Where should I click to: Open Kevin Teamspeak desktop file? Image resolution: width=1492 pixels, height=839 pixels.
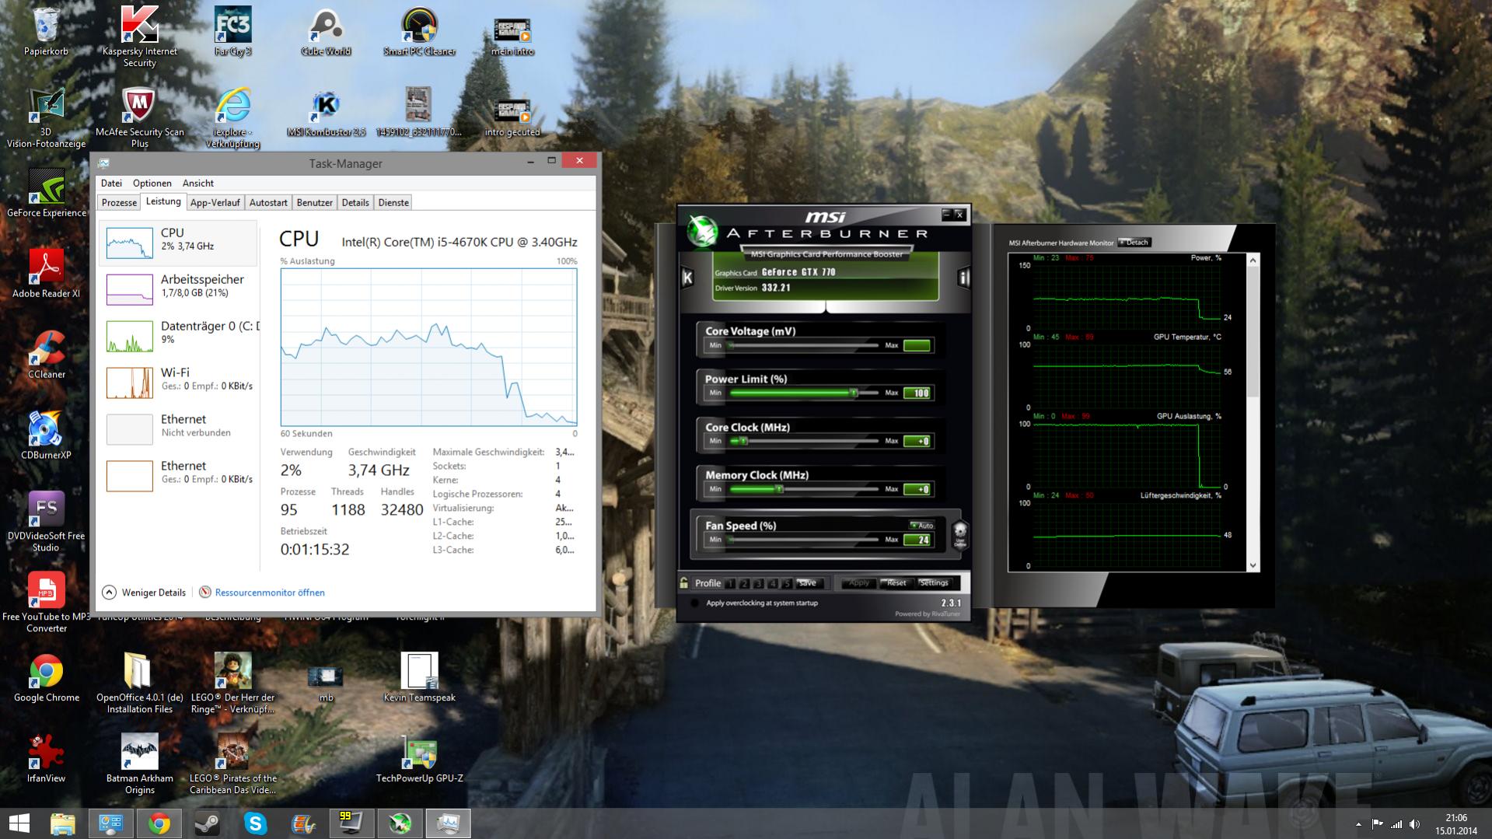coord(419,679)
